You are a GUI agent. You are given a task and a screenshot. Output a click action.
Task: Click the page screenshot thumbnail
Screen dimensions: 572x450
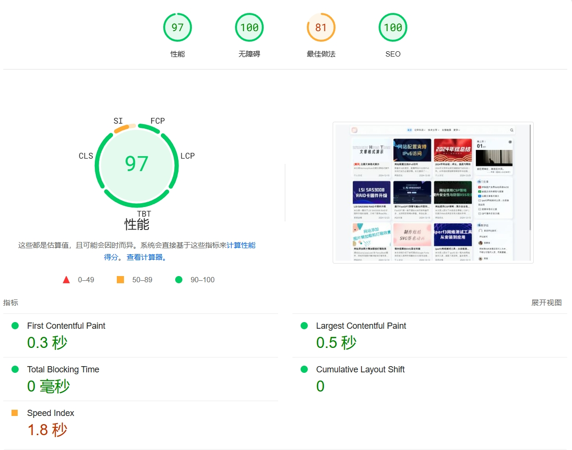tap(433, 193)
